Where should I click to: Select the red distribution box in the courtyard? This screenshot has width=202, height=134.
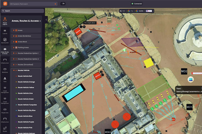[97, 76]
